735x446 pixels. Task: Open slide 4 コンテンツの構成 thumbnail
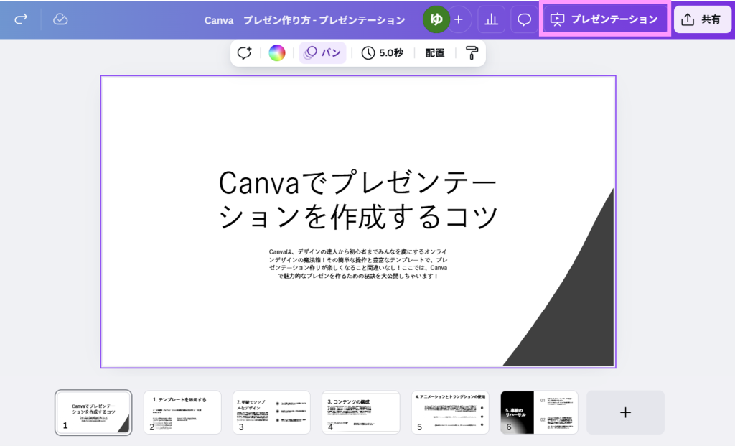[x=360, y=412]
